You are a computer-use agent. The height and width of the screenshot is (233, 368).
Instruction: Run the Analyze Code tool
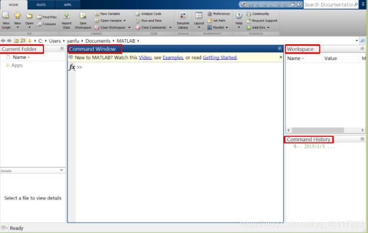[148, 14]
